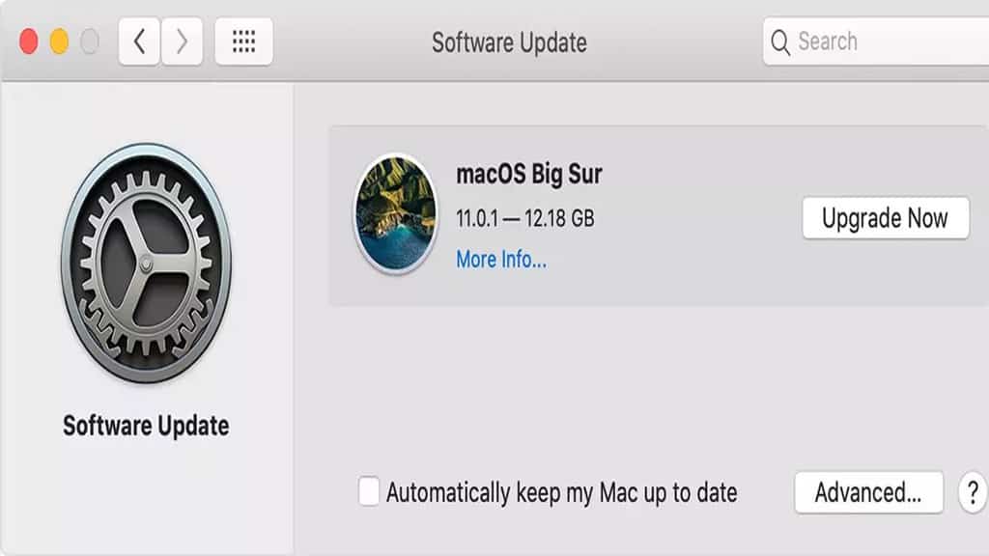989x556 pixels.
Task: Focus the Search input field
Action: pyautogui.click(x=879, y=42)
